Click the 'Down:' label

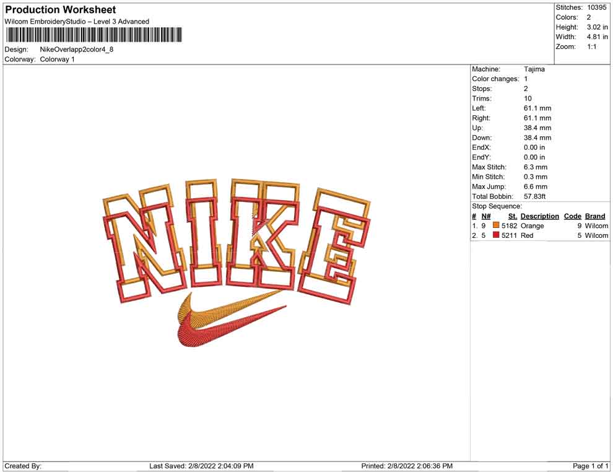(x=482, y=138)
